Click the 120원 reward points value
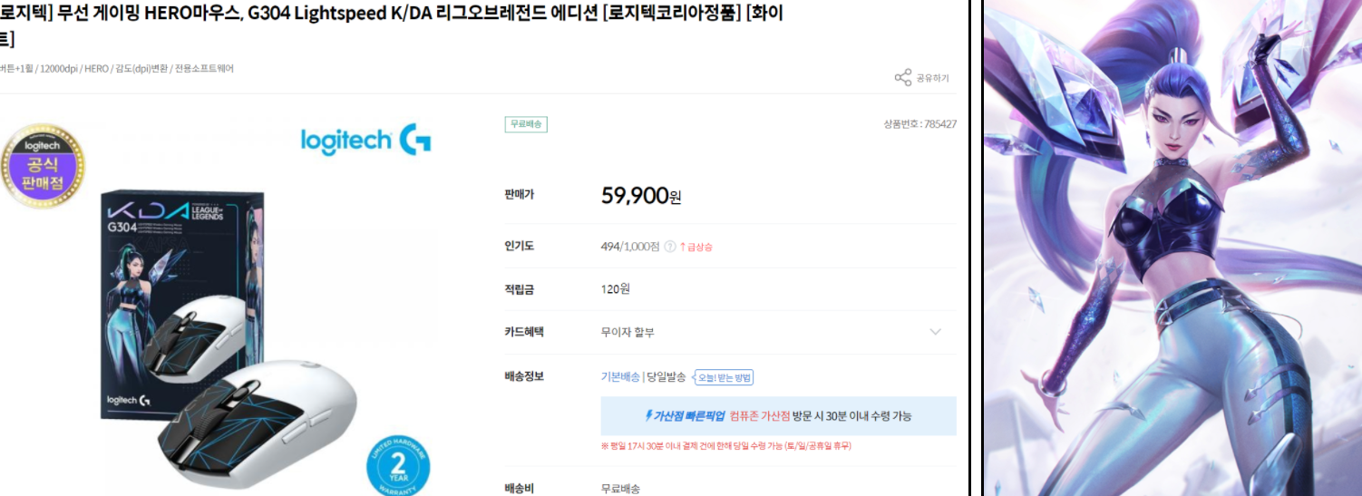Screen dimensions: 1362x496 pos(615,289)
